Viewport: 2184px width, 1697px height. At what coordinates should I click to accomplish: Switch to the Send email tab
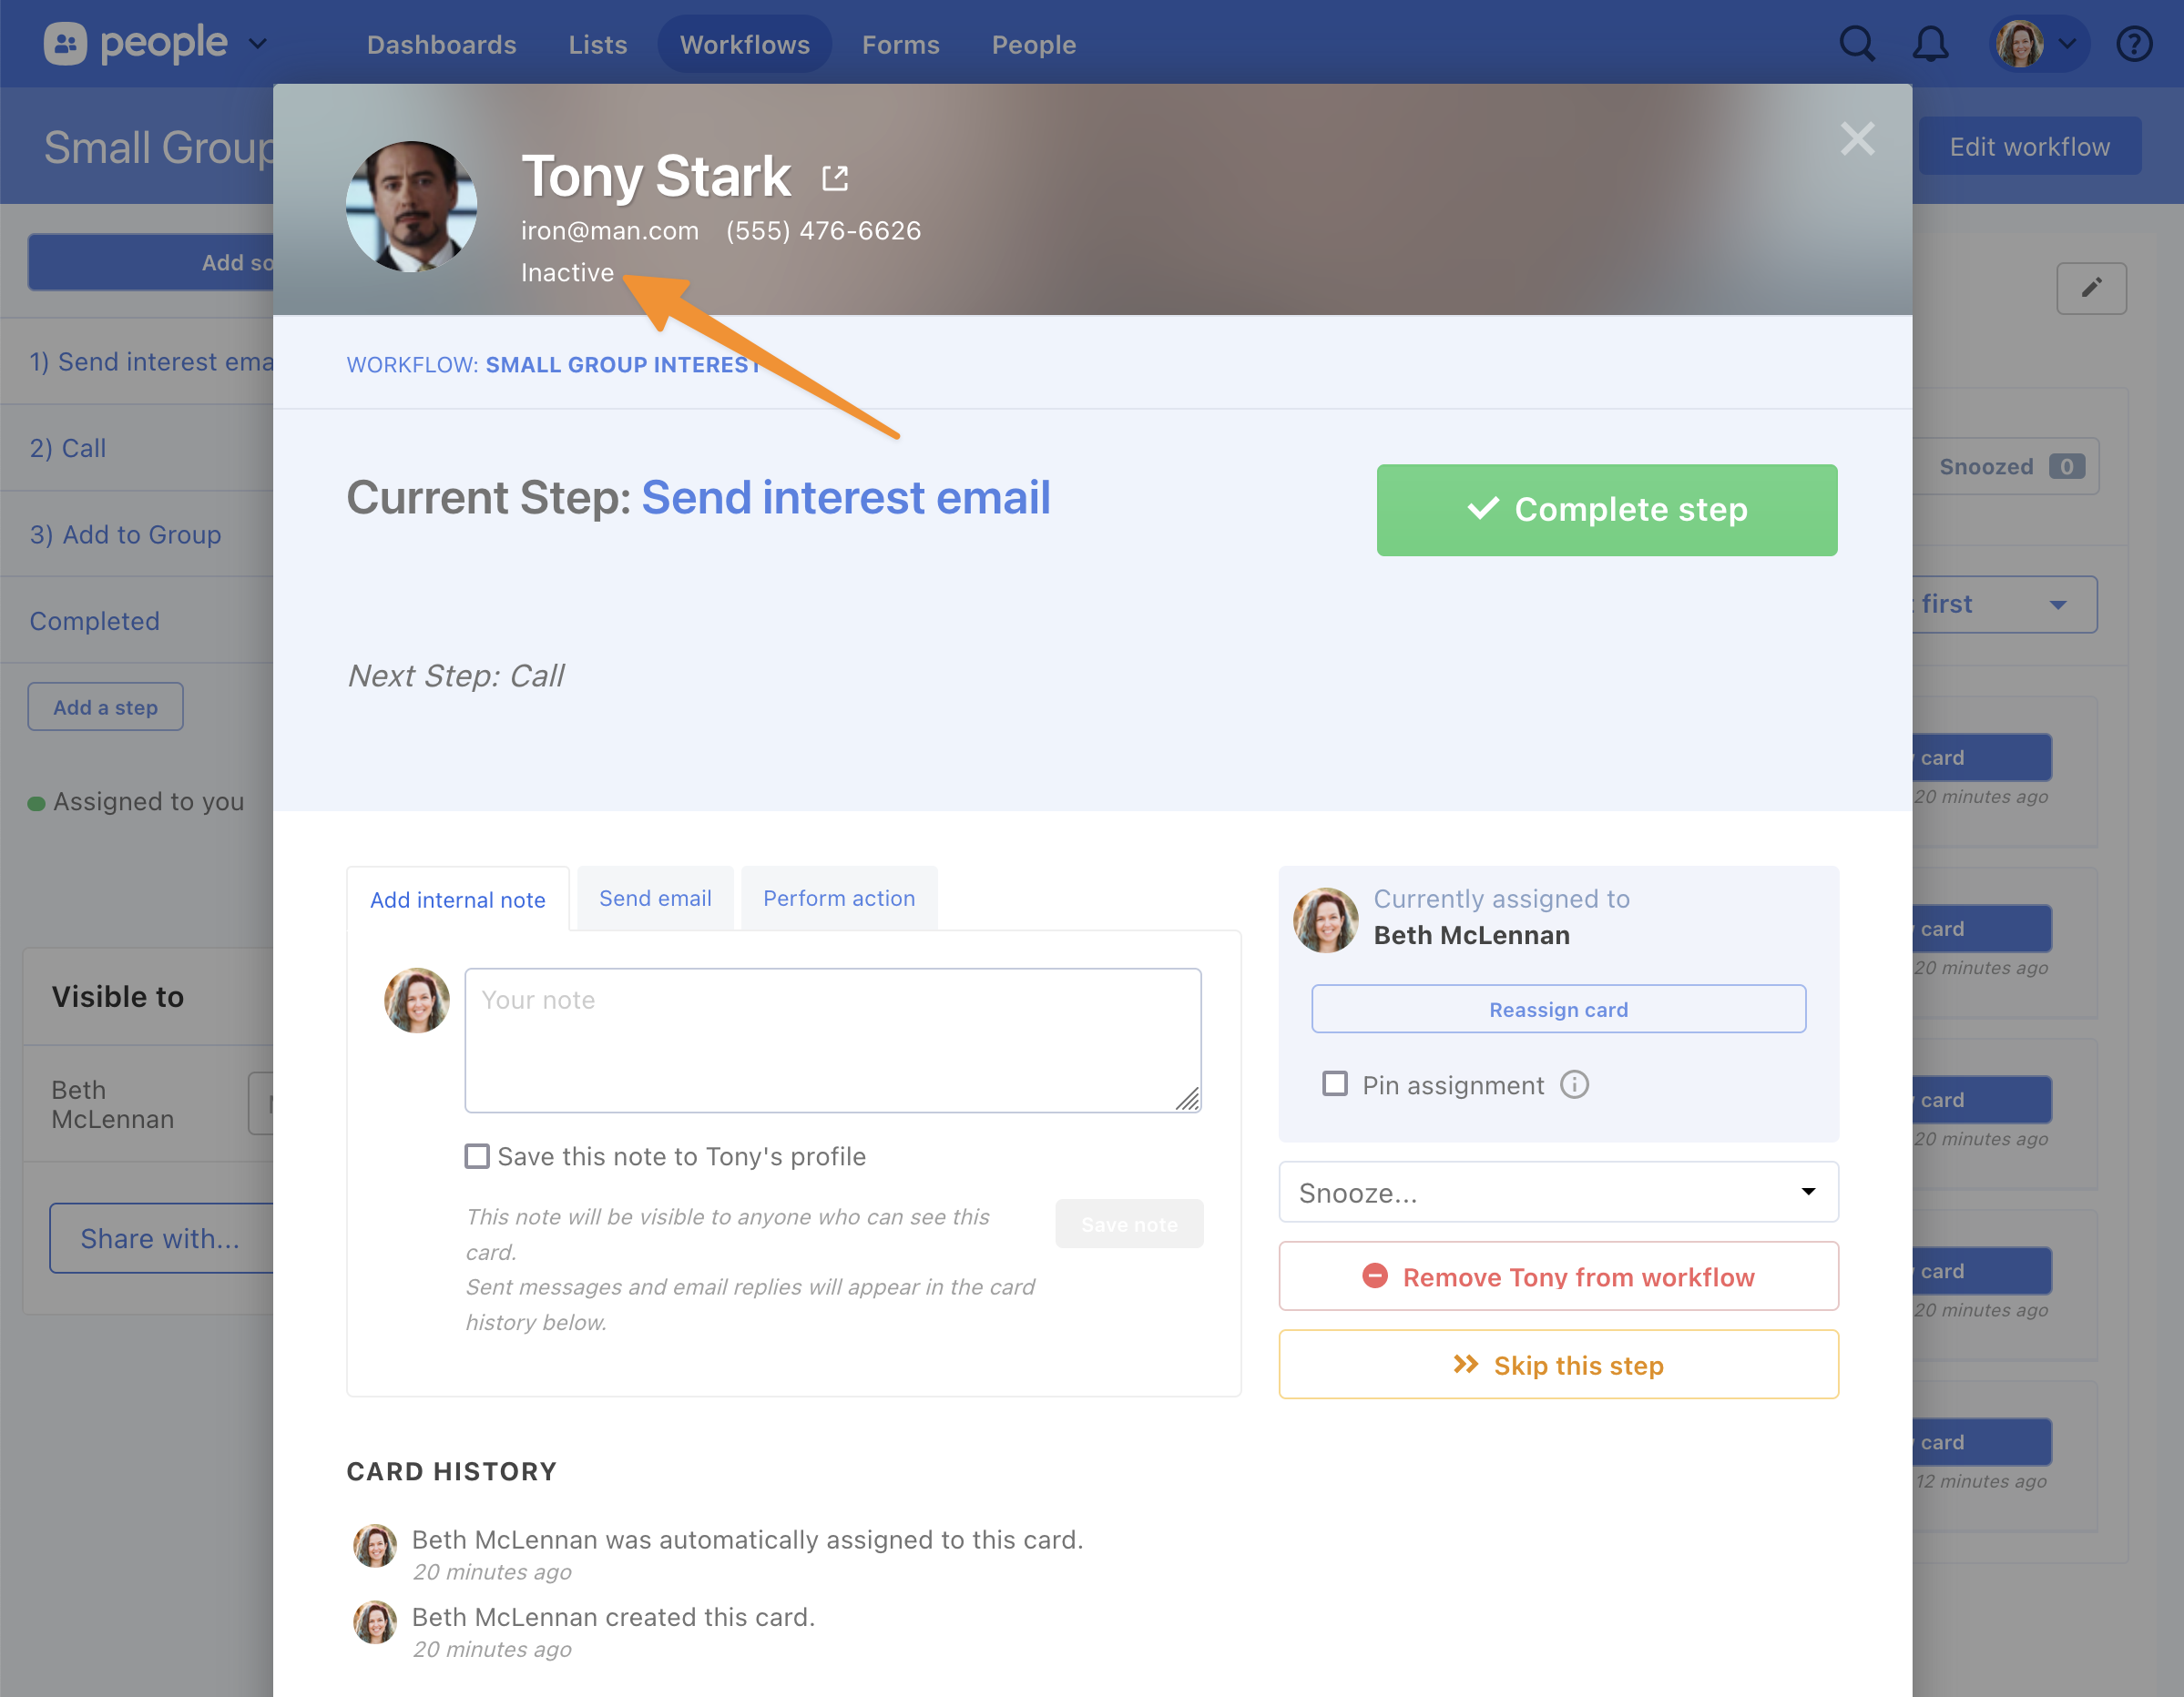(x=655, y=899)
